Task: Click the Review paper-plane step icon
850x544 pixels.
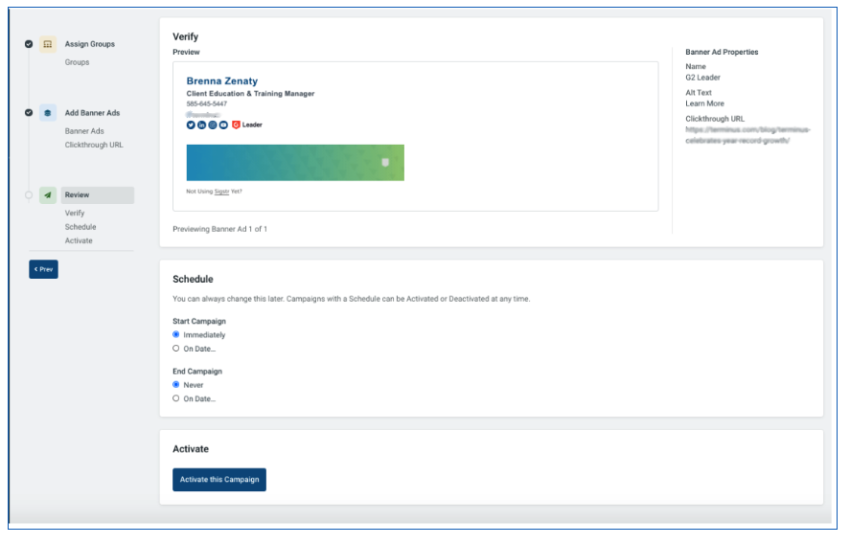Action: click(x=48, y=195)
